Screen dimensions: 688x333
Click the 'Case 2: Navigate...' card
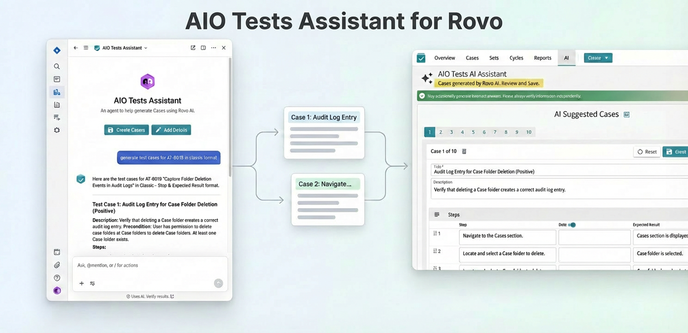[x=328, y=199]
